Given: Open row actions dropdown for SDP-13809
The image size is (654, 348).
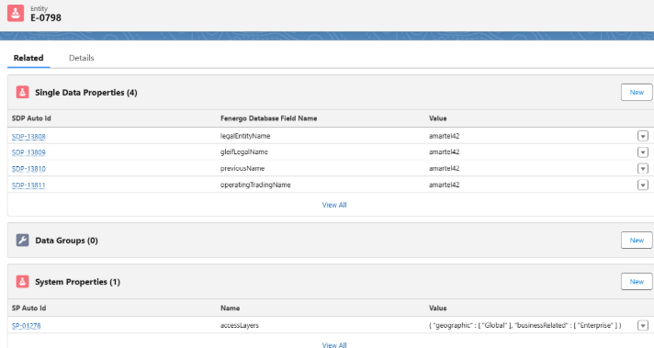Looking at the screenshot, I should (x=643, y=152).
